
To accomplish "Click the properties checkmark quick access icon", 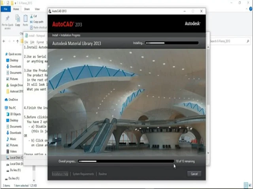I will click(8, 3).
